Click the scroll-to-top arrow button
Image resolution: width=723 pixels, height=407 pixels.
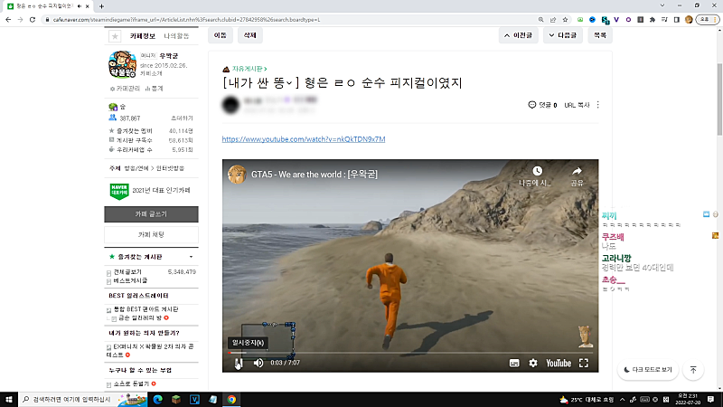click(693, 370)
